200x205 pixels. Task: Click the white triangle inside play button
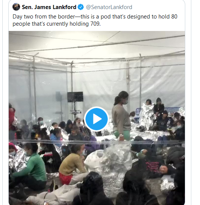(97, 119)
